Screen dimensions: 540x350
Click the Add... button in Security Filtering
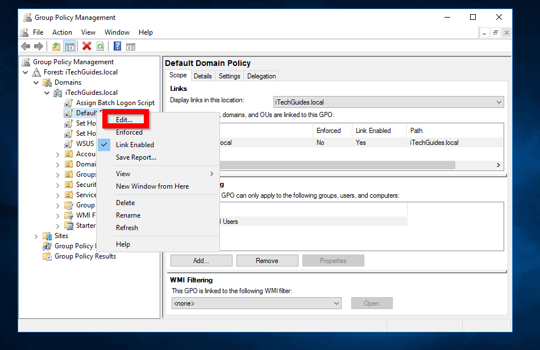[x=201, y=261]
